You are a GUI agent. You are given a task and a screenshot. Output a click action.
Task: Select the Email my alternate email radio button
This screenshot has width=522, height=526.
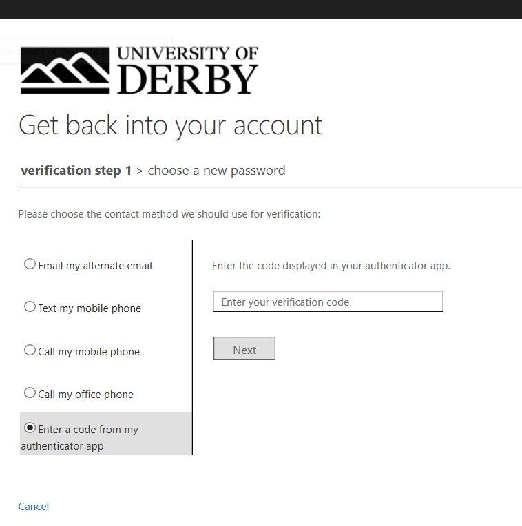tap(30, 264)
